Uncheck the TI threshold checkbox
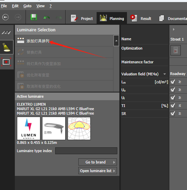Image resolution: width=187 pixels, height=190 pixels. click(173, 106)
